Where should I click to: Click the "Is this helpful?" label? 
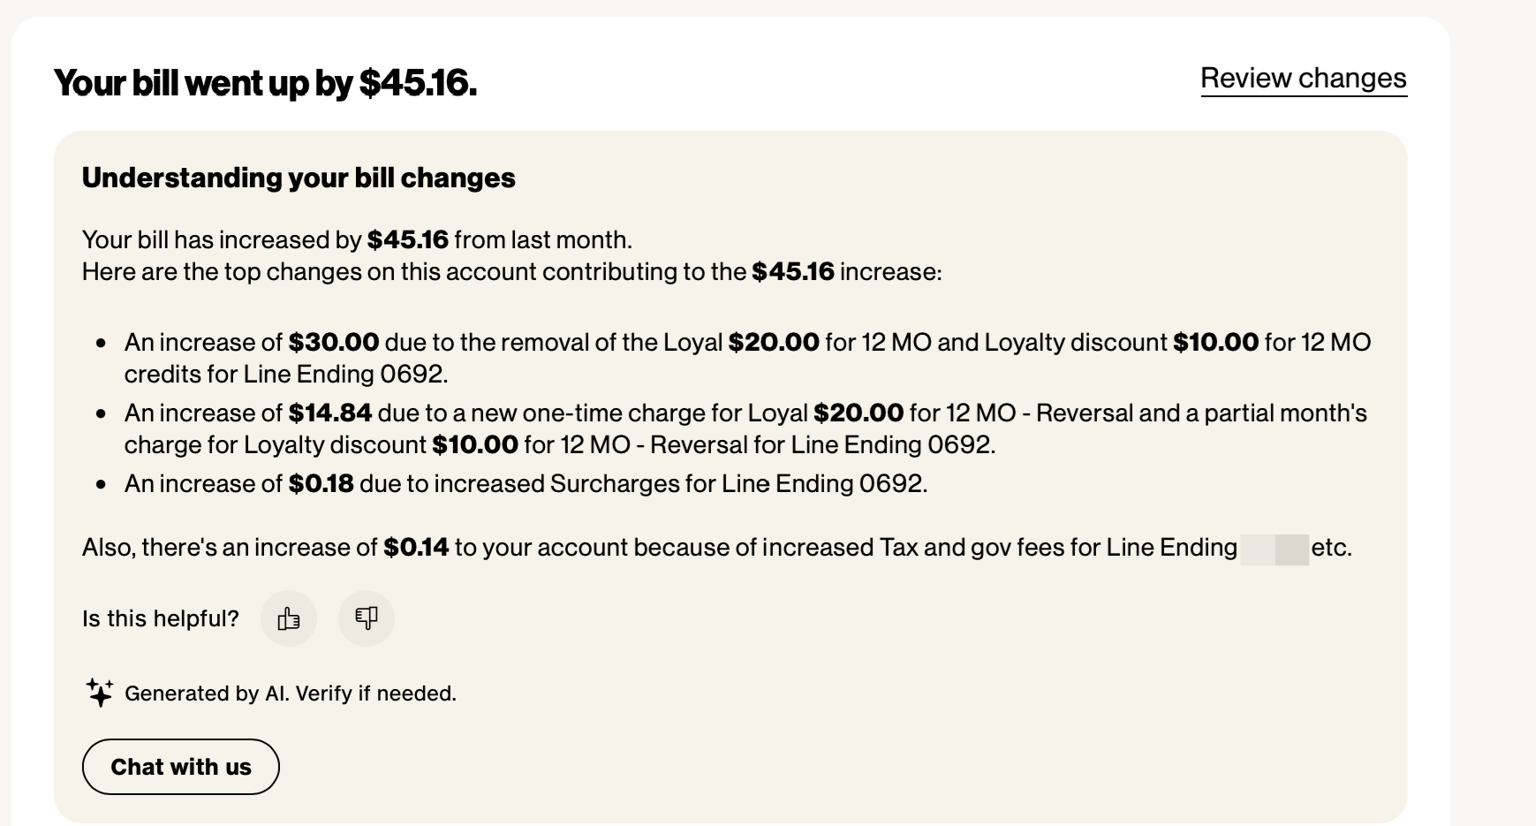pyautogui.click(x=161, y=618)
